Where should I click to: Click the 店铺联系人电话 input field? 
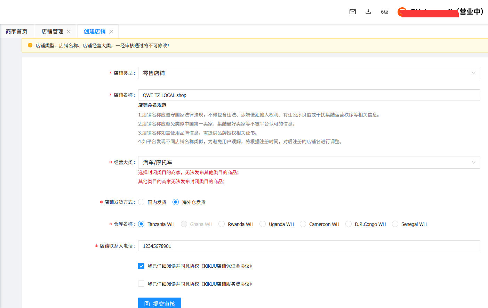309,246
